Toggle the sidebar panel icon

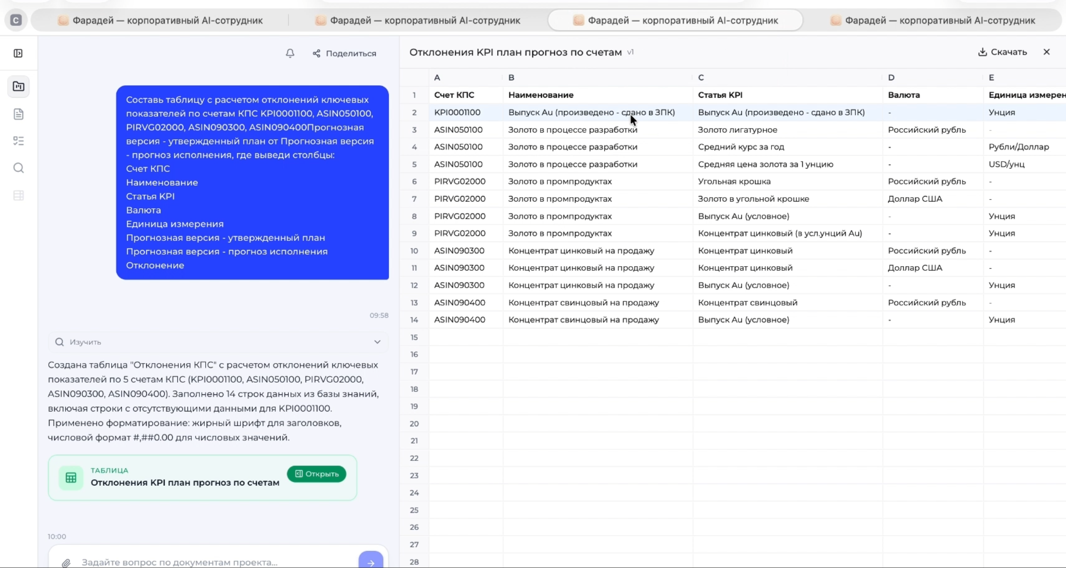pyautogui.click(x=18, y=53)
